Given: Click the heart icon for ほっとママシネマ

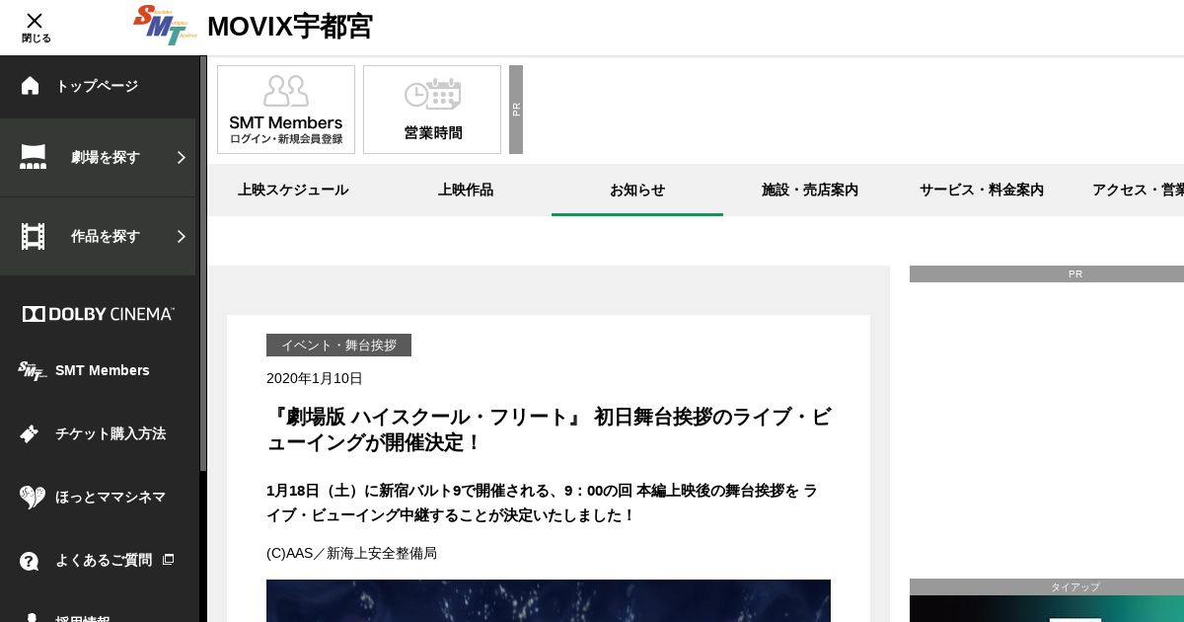Looking at the screenshot, I should [x=32, y=497].
